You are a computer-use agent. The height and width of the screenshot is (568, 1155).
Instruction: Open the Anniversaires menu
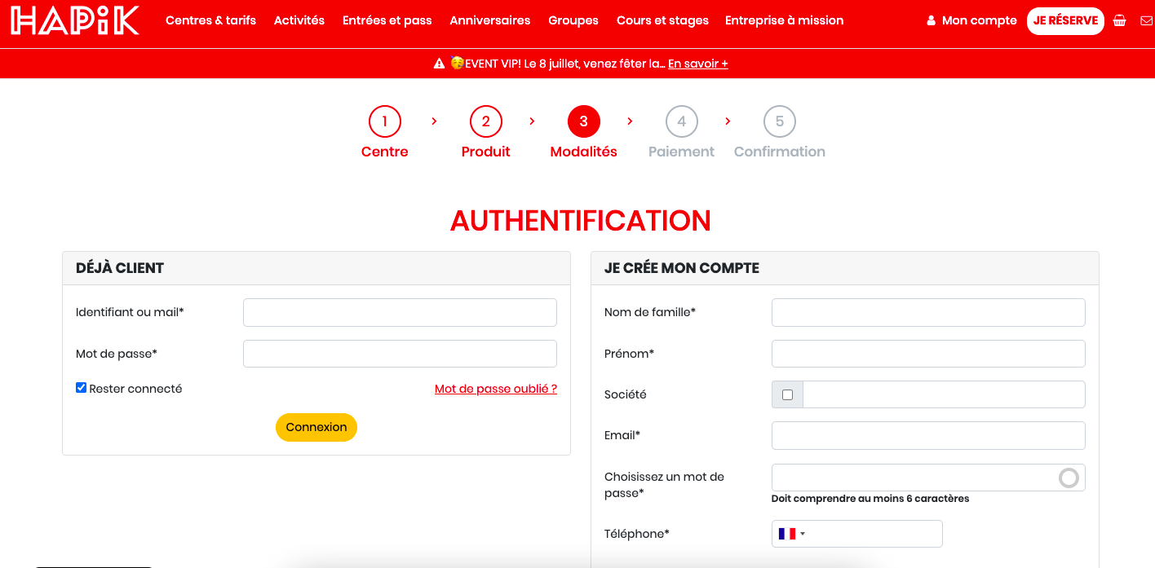coord(490,20)
